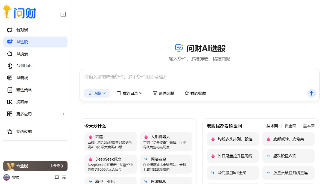The height and width of the screenshot is (184, 328).
Task: Submit query with the blue up-arrow button
Action: [311, 93]
